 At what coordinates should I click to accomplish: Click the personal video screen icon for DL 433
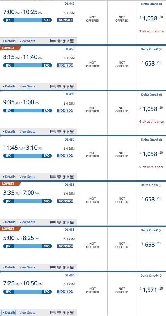coord(72,222)
